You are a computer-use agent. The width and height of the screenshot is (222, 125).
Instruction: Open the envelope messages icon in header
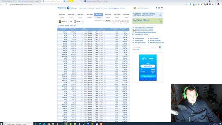(x=159, y=8)
